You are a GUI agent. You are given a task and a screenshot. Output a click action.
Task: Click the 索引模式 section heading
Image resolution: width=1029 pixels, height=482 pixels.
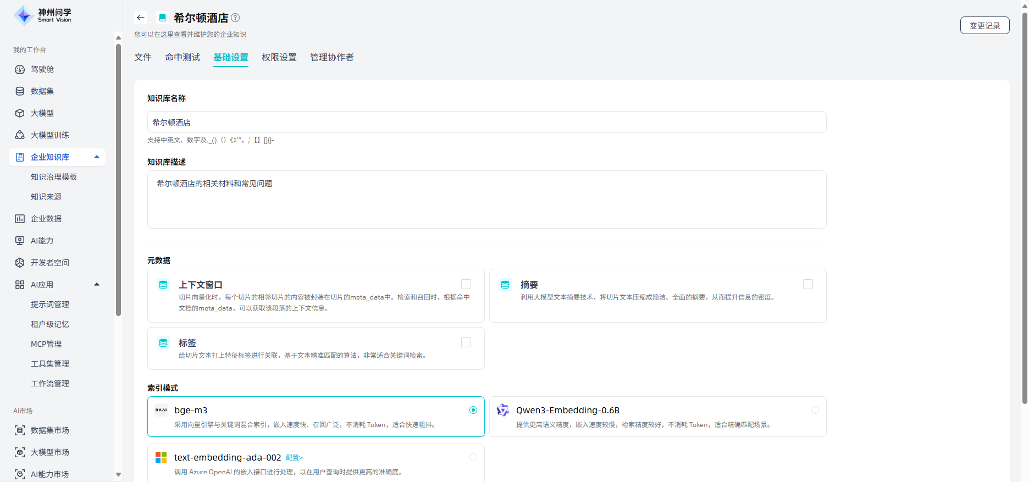pyautogui.click(x=163, y=388)
